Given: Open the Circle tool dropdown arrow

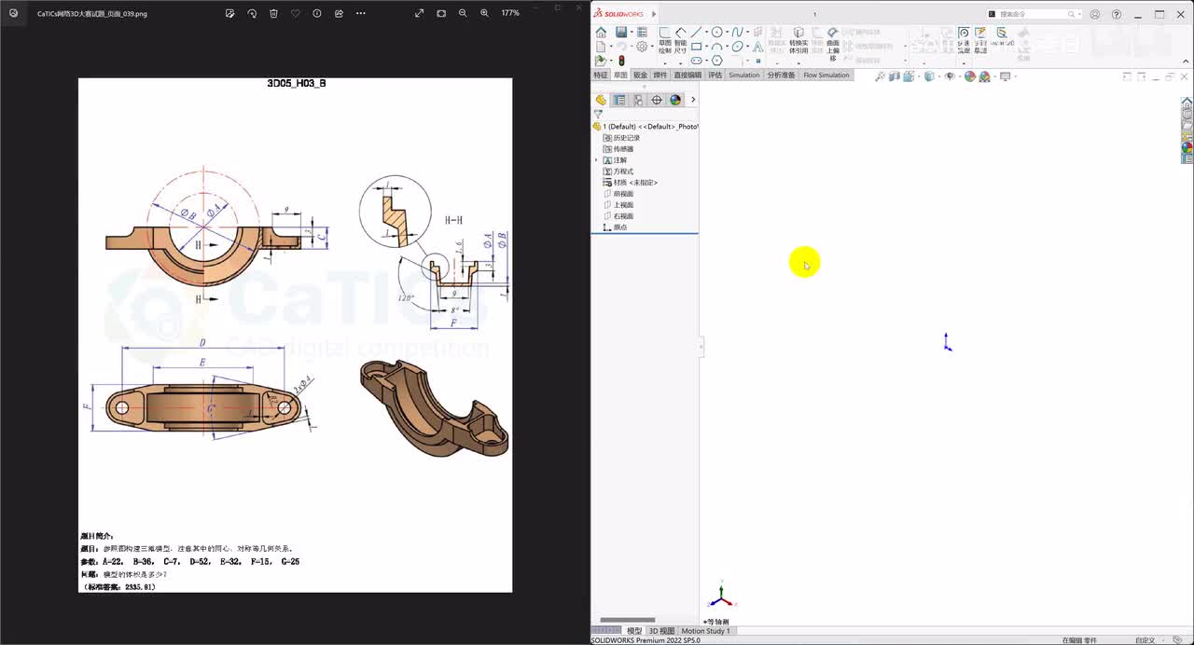Looking at the screenshot, I should pos(727,32).
